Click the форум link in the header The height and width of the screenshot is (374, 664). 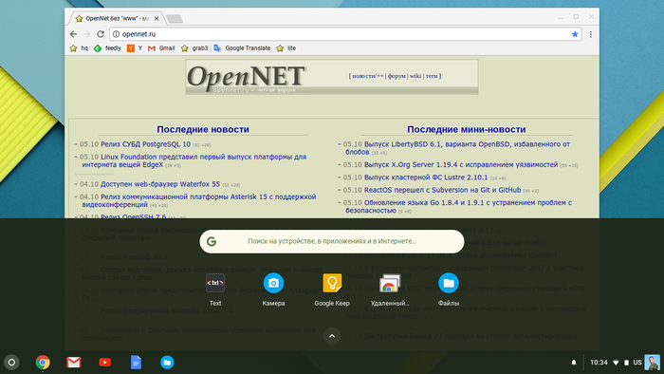point(397,76)
